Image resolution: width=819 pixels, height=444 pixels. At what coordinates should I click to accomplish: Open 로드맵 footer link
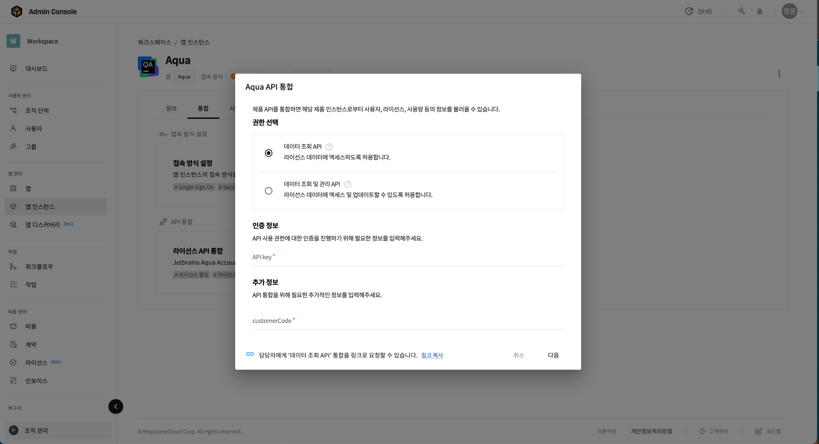click(x=768, y=431)
